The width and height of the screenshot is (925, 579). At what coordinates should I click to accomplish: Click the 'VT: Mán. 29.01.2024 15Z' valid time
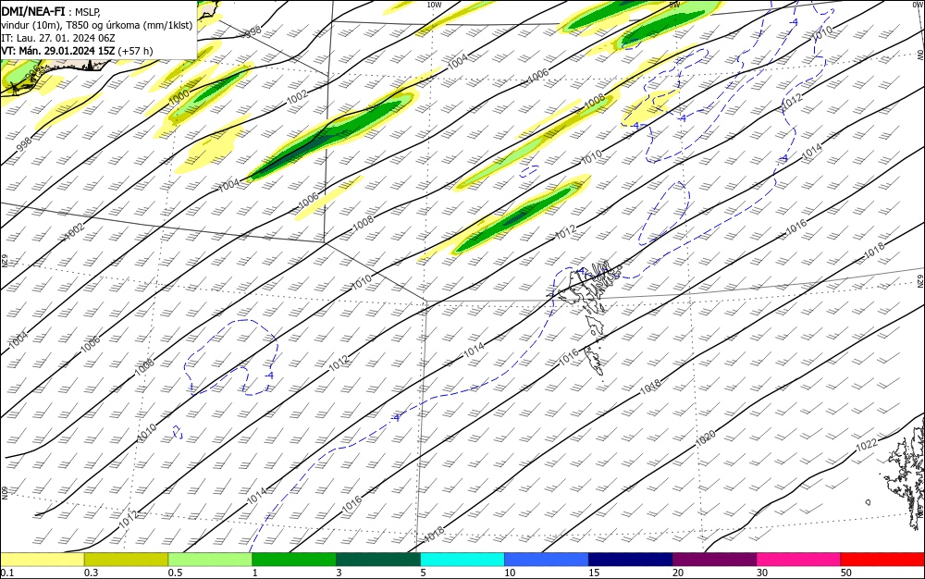[57, 51]
